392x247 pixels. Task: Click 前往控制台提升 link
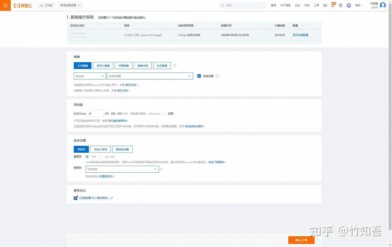coord(195,126)
